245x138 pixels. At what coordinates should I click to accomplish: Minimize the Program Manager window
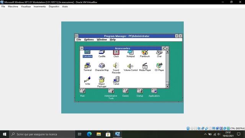177,36
